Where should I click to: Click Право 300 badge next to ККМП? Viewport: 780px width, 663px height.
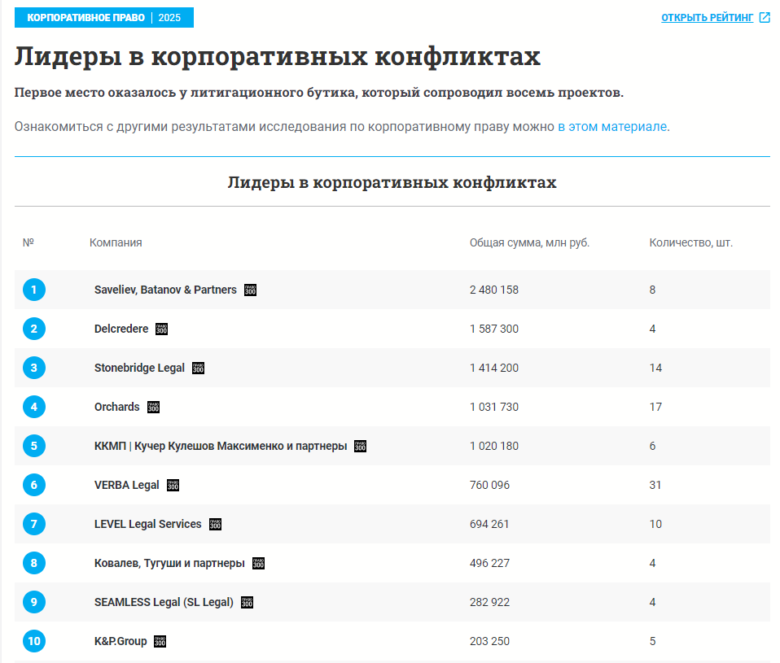(x=360, y=447)
